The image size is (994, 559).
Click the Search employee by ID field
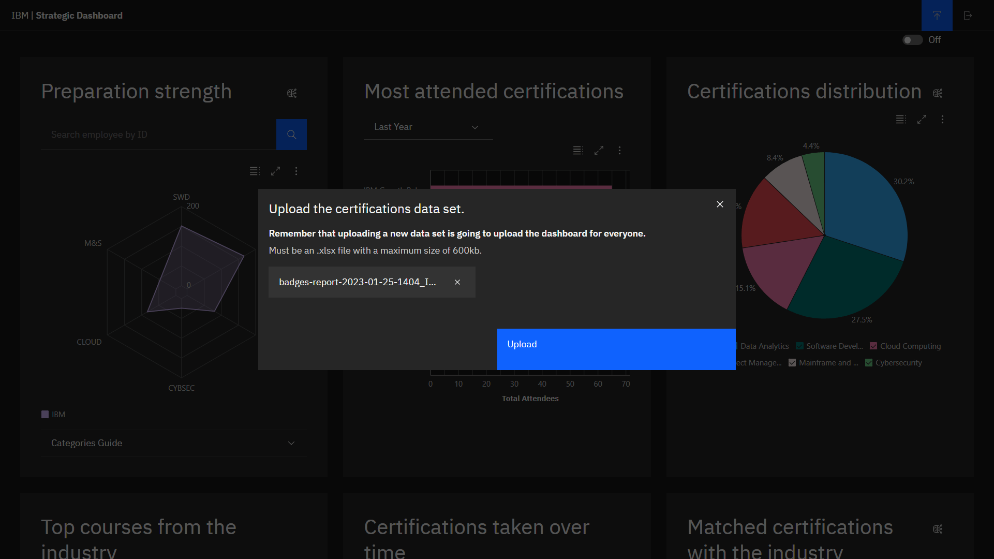[158, 135]
